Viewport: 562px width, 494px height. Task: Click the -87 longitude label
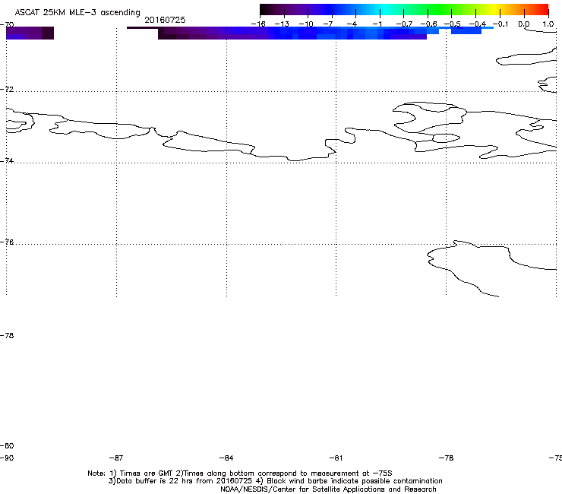coord(116,458)
